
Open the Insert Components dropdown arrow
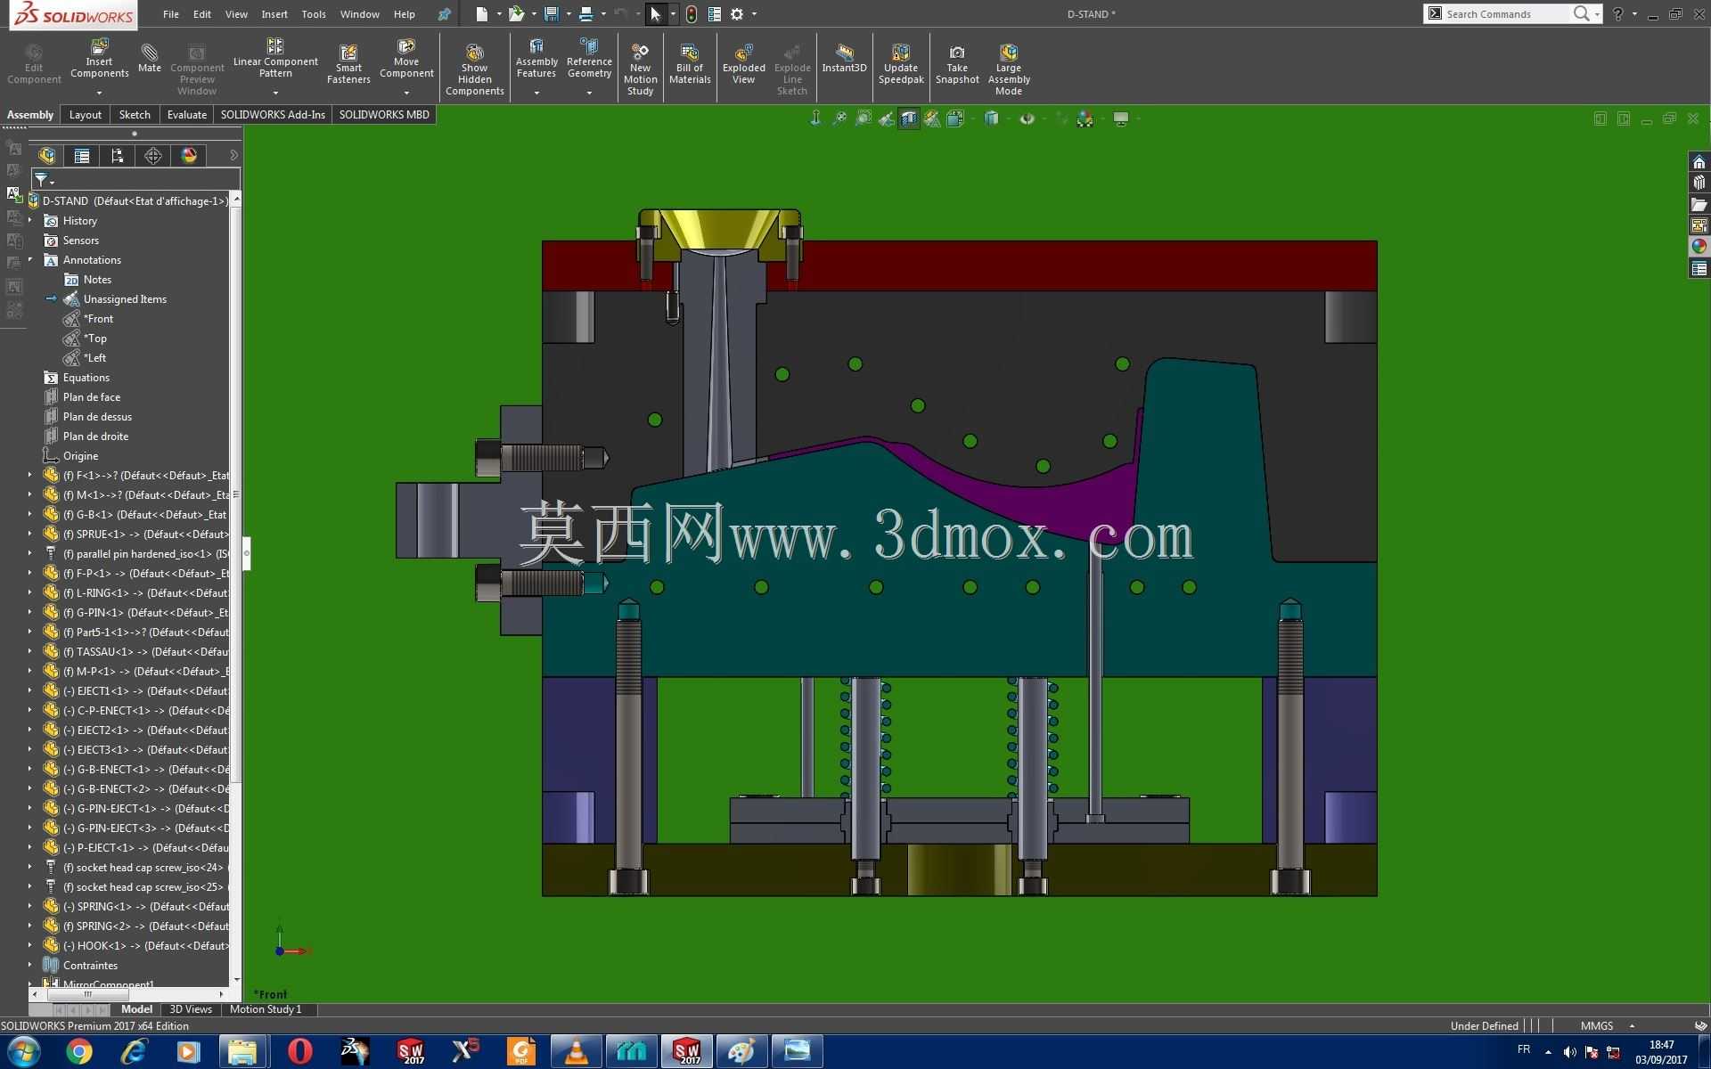tap(99, 93)
